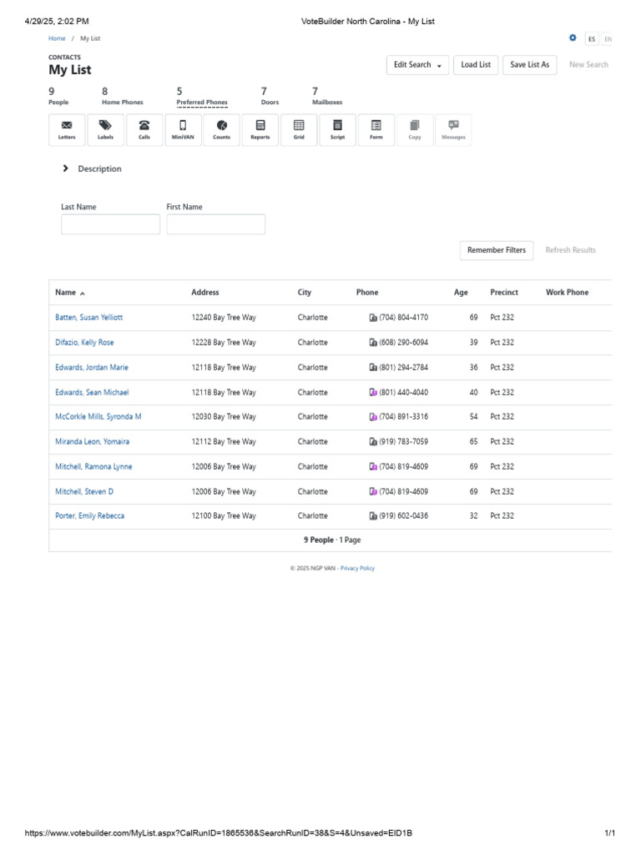
Task: Click the '9 People · 1 Page' footer
Action: tap(332, 540)
